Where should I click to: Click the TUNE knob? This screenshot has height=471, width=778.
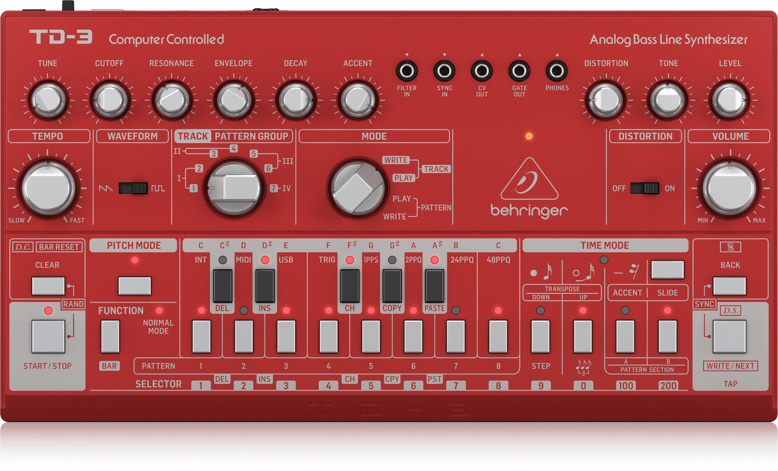[48, 100]
